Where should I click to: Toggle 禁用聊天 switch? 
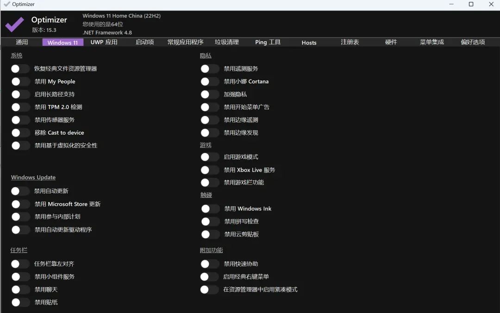coord(20,290)
